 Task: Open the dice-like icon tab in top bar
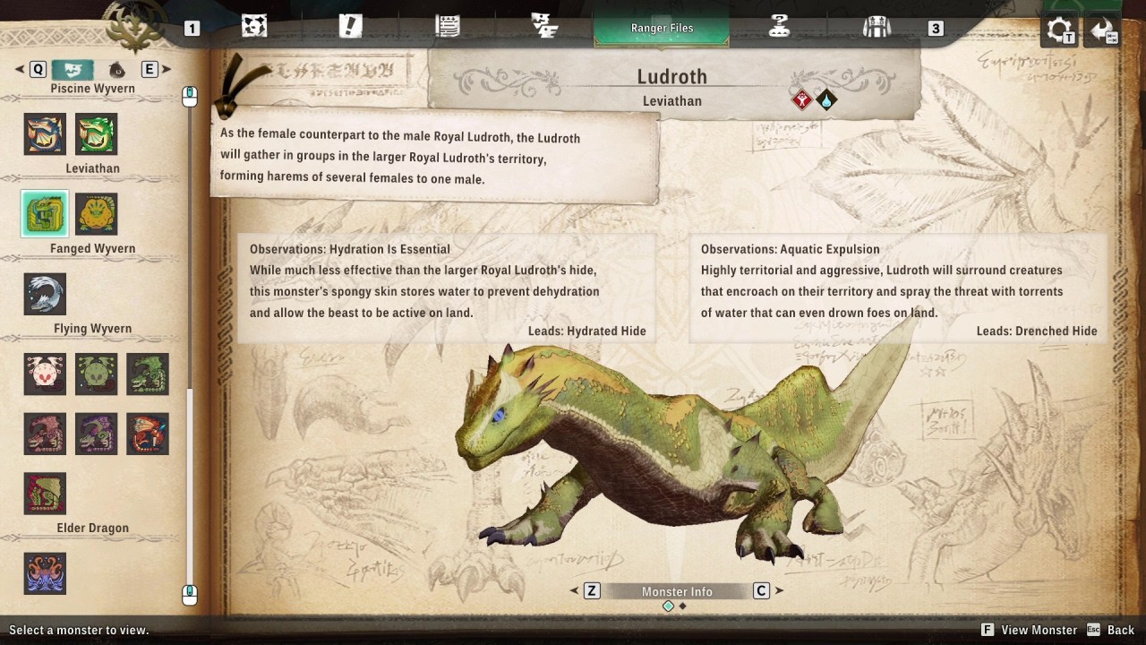pyautogui.click(x=254, y=27)
